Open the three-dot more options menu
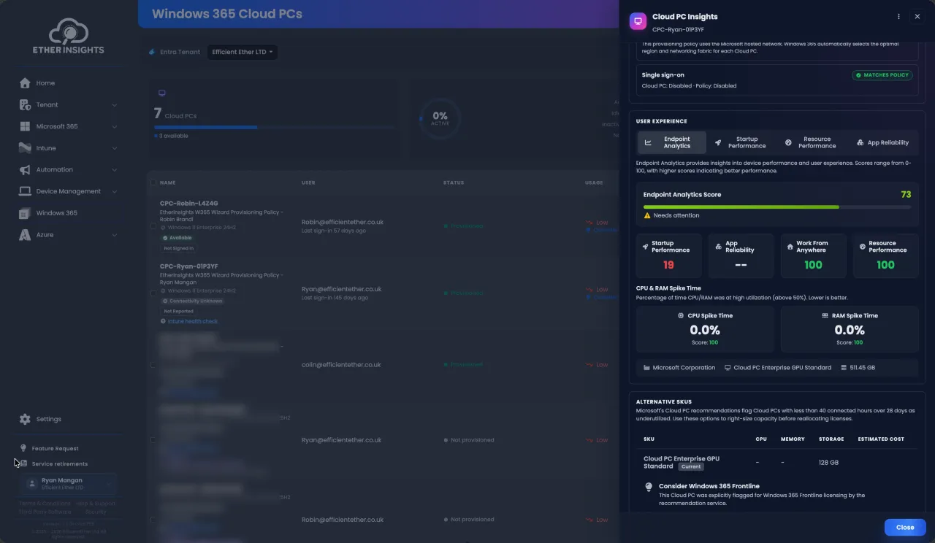Viewport: 935px width, 543px height. point(898,16)
